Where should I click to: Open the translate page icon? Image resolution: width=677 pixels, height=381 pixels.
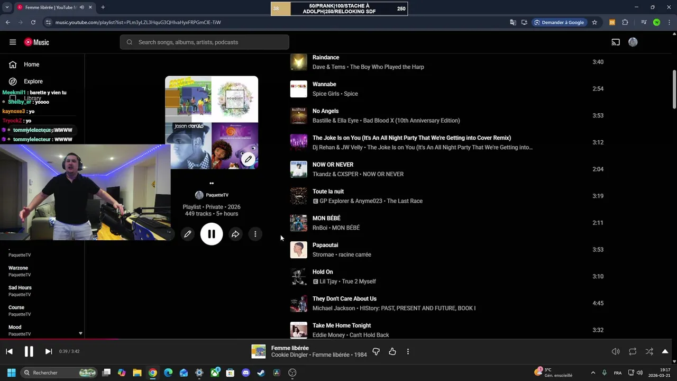[513, 22]
